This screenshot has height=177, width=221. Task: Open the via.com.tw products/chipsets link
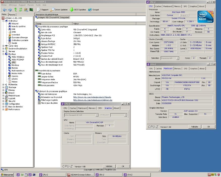tap(92, 97)
